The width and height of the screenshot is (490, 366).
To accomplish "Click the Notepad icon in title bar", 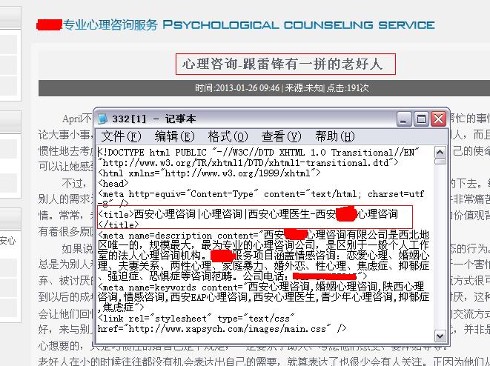I will click(103, 119).
